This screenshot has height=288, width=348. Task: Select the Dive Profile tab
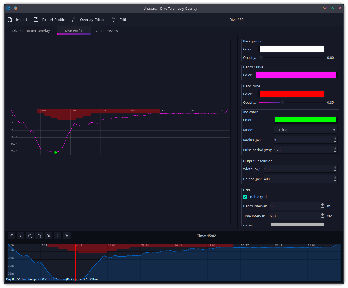click(x=74, y=31)
